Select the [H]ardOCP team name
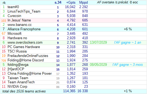The height and width of the screenshot is (94, 147). [16, 69]
